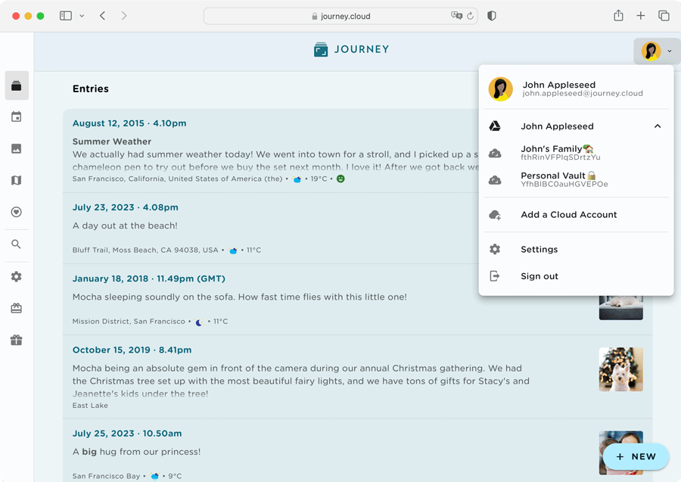Open the mood tracker heart icon

(16, 213)
